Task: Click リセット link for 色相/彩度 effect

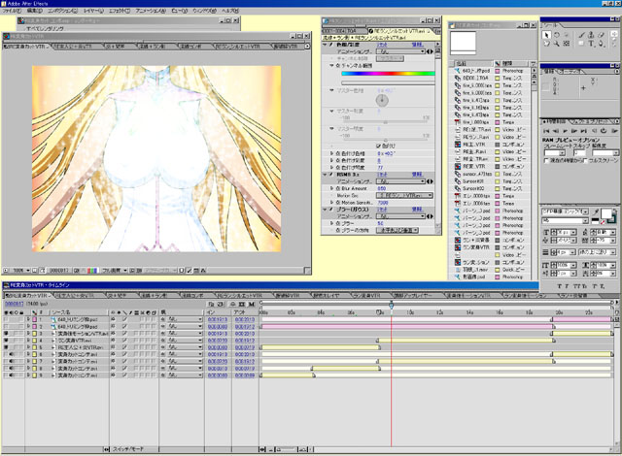Action: (382, 45)
